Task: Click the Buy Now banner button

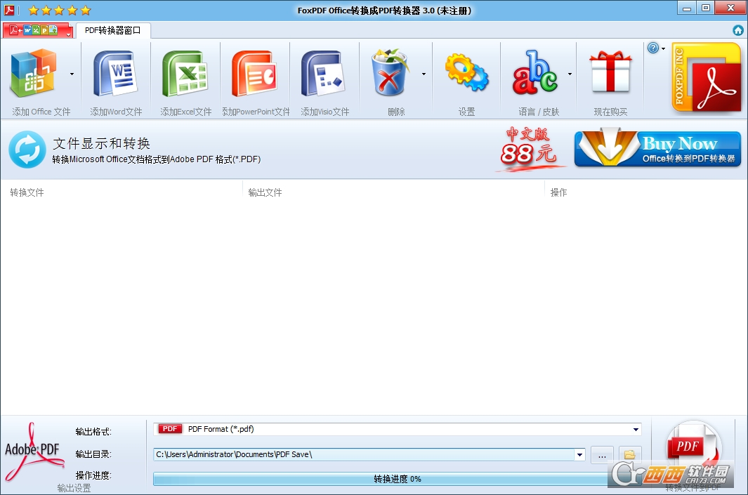Action: [657, 149]
